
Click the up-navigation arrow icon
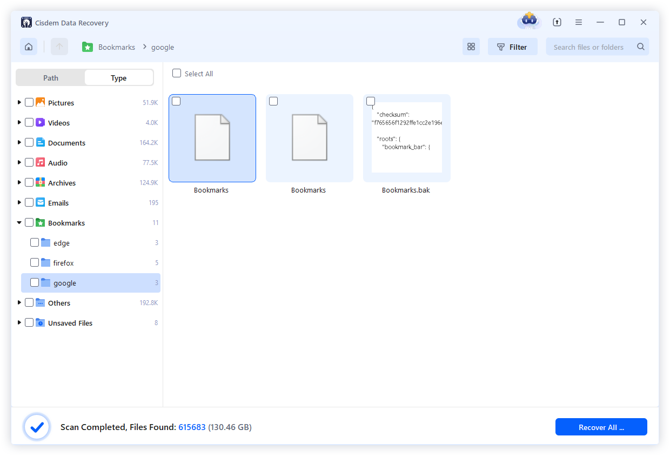pos(59,47)
